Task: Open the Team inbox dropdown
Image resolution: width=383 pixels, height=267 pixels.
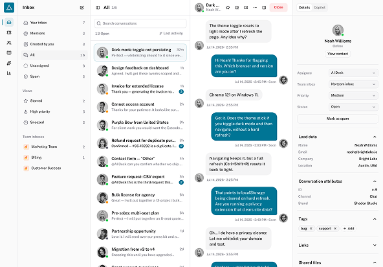Action: (353, 84)
